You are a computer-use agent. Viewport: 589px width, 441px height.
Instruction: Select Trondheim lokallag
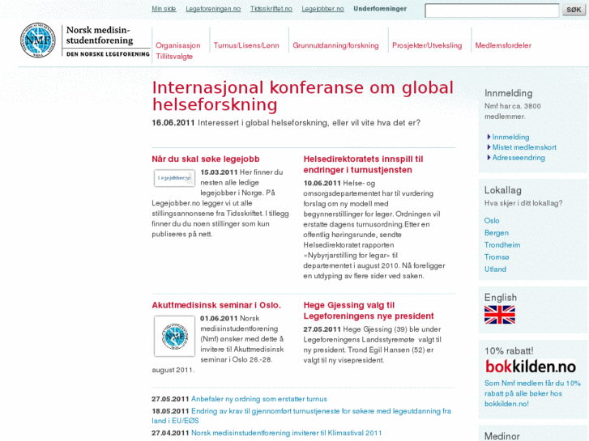(x=502, y=245)
